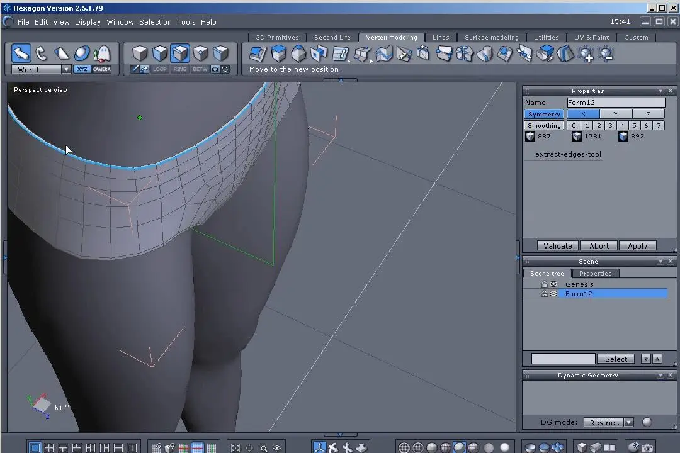The width and height of the screenshot is (680, 453).
Task: Toggle the BETW selection option
Action: point(200,69)
